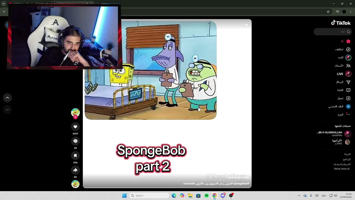The height and width of the screenshot is (200, 355).
Task: Open the More three-dots item
Action: tap(344, 114)
